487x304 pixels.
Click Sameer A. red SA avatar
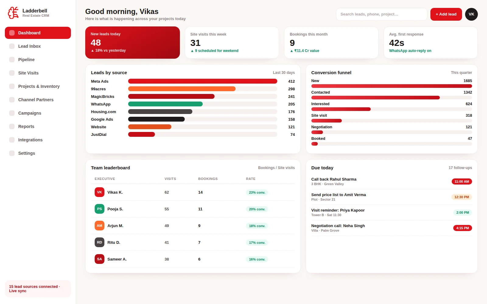tap(100, 259)
